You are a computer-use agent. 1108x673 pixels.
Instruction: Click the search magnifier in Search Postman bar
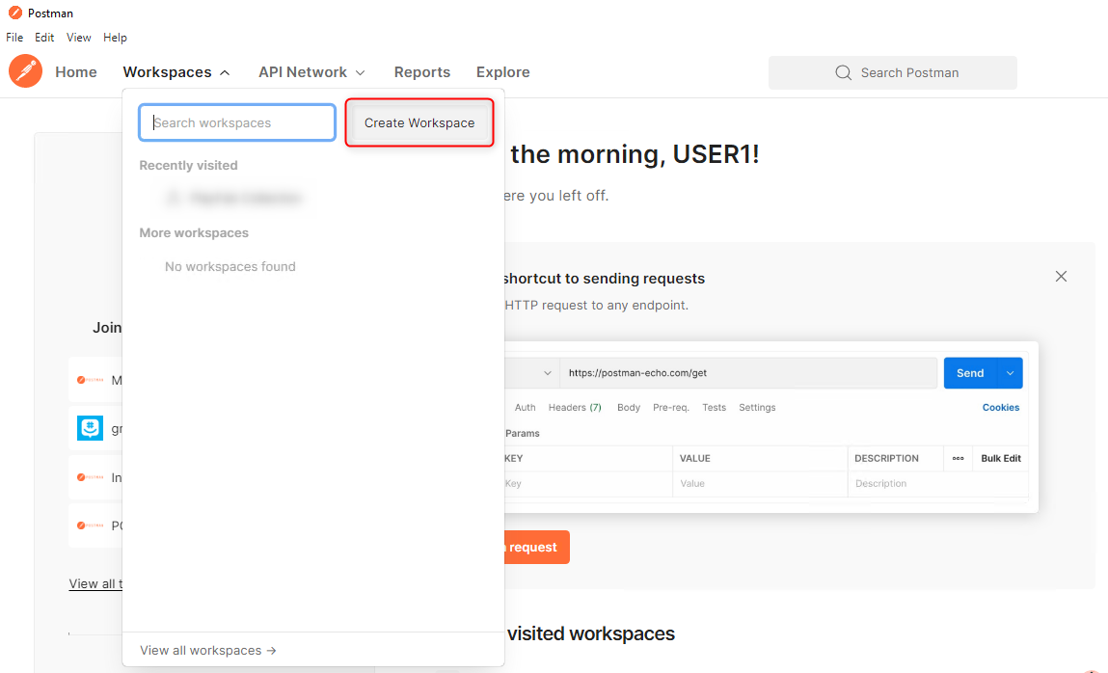pos(843,72)
